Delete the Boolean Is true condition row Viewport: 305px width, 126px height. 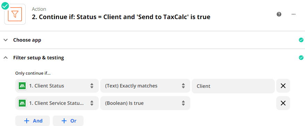(283, 103)
